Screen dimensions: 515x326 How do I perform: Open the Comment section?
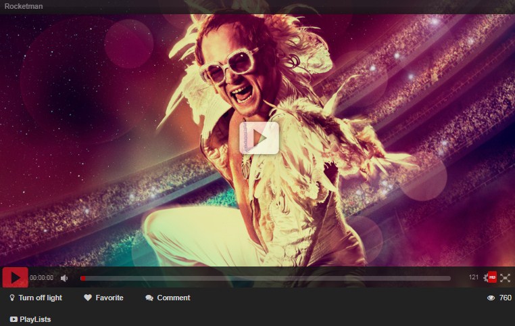(x=168, y=298)
